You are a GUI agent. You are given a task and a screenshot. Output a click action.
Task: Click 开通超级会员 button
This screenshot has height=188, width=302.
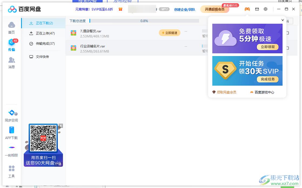click(214, 9)
